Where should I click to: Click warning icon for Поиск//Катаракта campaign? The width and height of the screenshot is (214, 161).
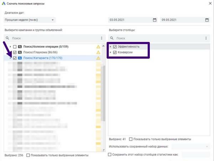(x=98, y=58)
